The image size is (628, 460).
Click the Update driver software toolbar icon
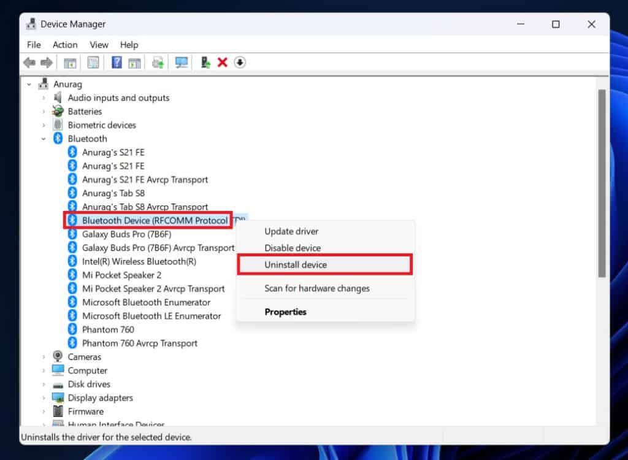158,62
